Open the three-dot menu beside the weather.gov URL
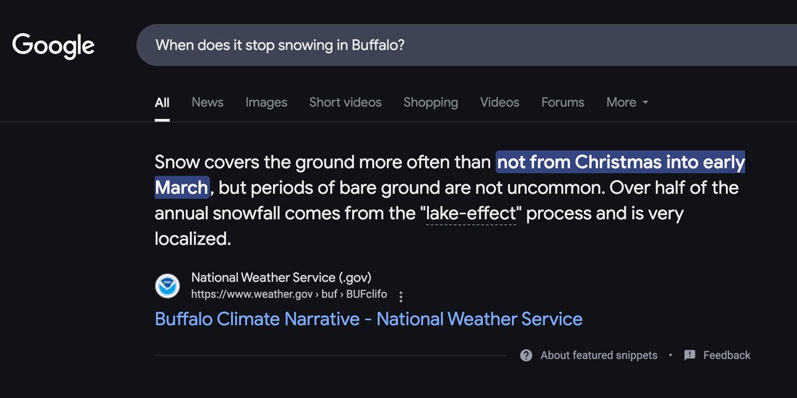The width and height of the screenshot is (797, 398). [400, 296]
